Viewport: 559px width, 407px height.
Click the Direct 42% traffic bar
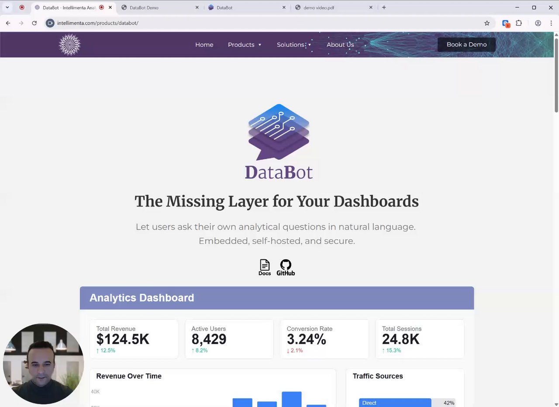(x=407, y=403)
